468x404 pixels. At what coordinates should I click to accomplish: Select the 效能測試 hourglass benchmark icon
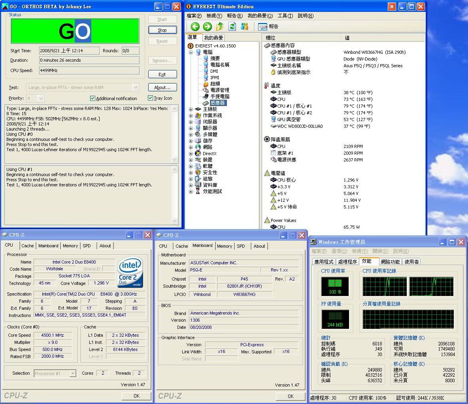pos(198,191)
